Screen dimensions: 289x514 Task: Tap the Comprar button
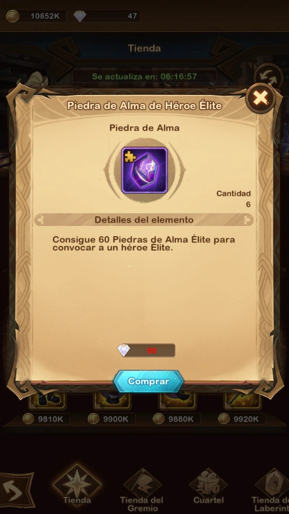(x=148, y=382)
